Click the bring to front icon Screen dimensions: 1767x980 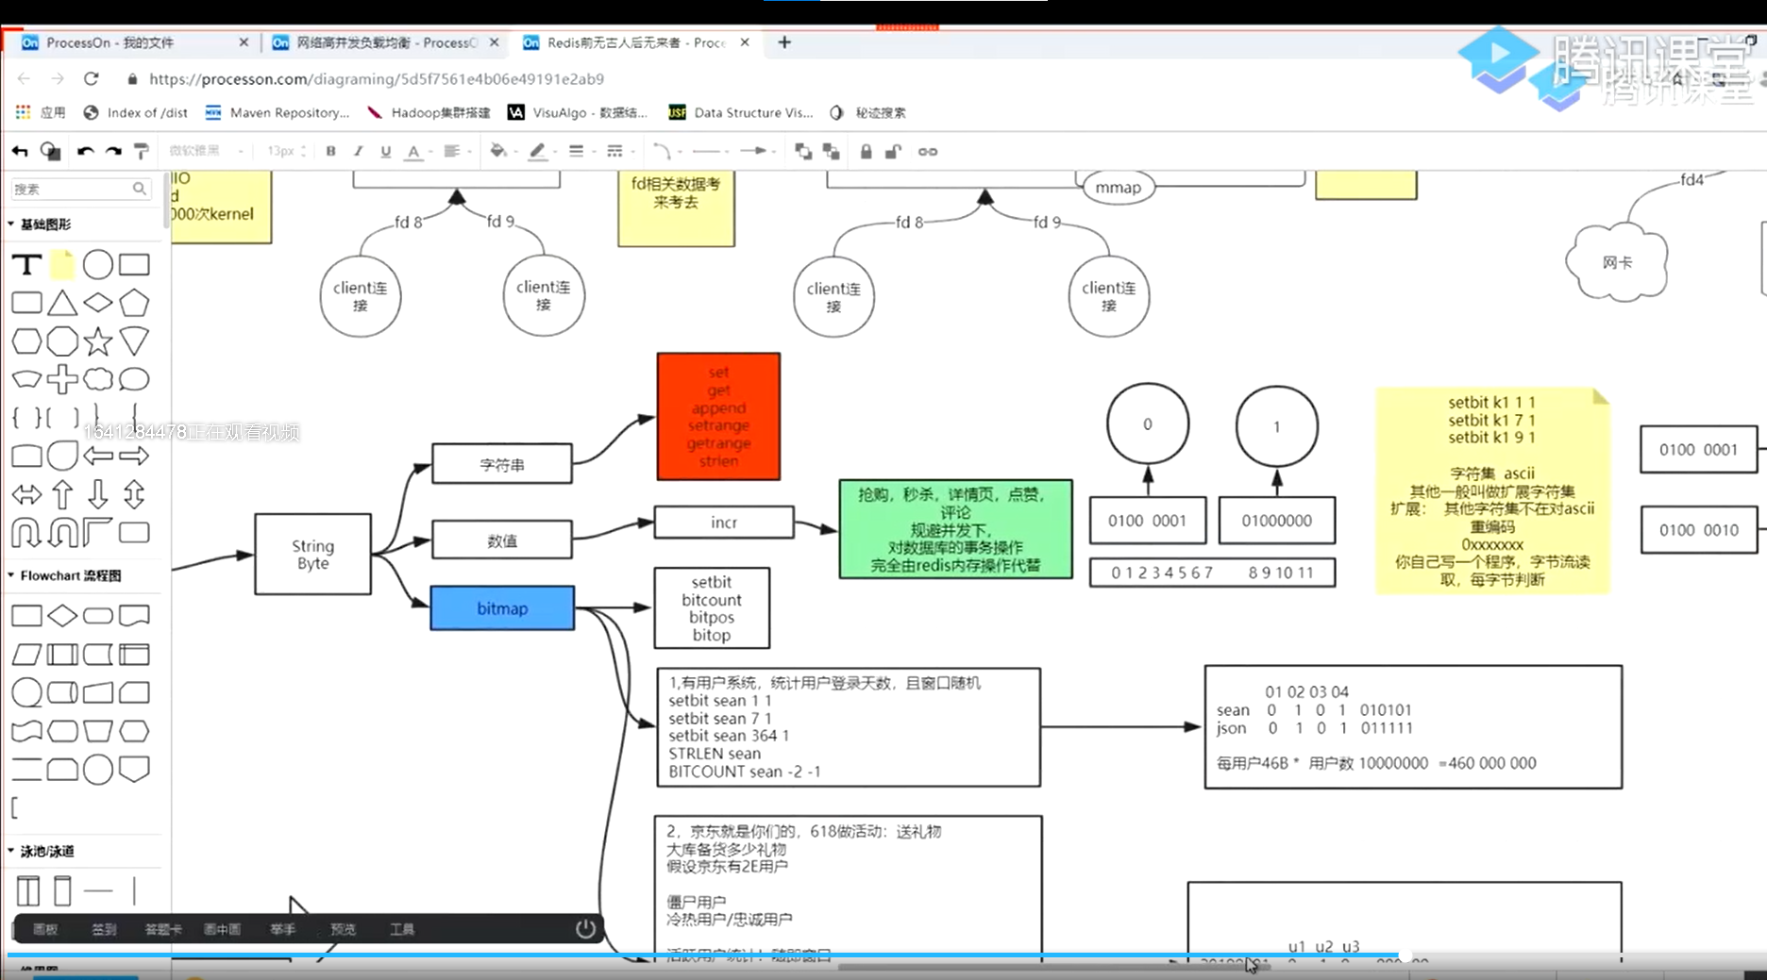click(803, 151)
